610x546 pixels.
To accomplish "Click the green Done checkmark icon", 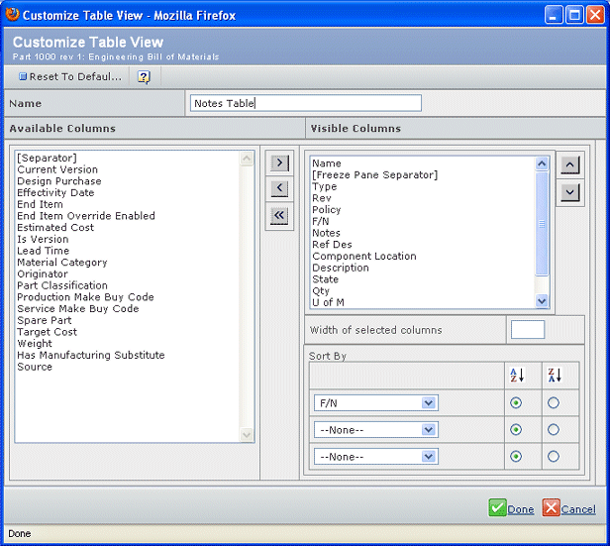I will [x=497, y=508].
